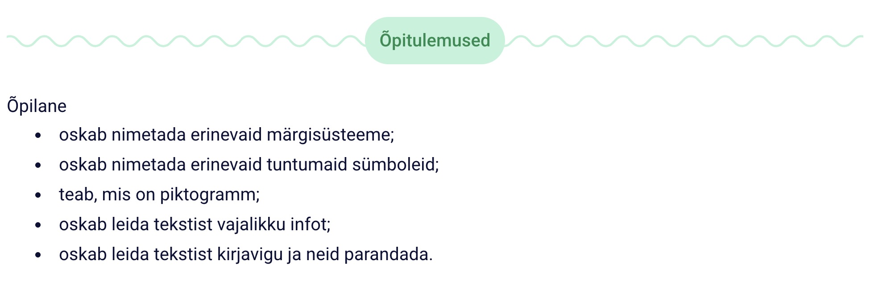Select the line about märgisüsteeme
The image size is (878, 307).
coord(226,135)
